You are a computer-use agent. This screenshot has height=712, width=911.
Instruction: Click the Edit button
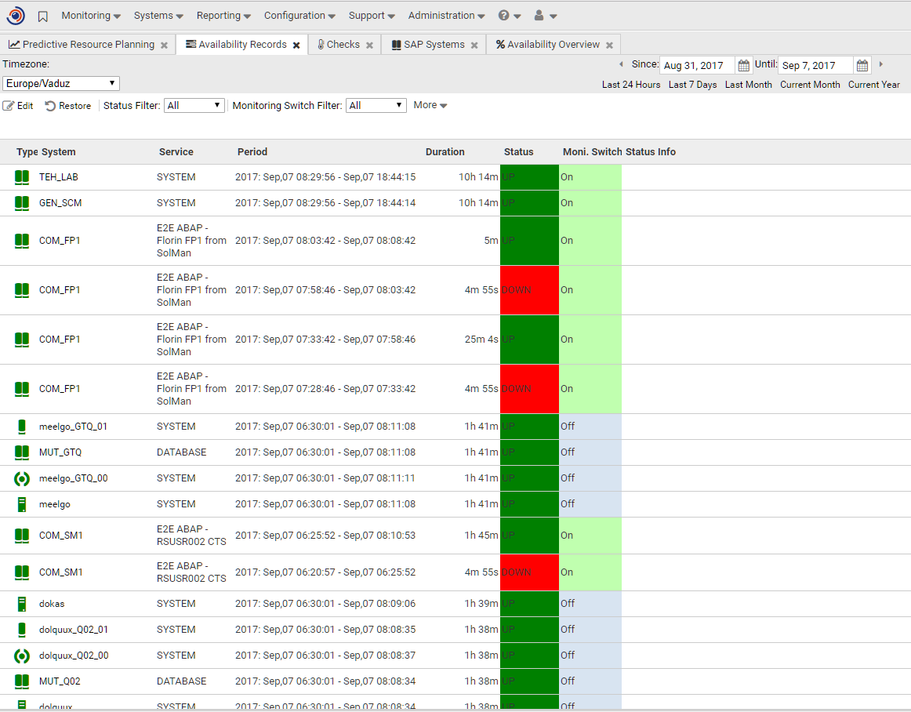coord(18,106)
